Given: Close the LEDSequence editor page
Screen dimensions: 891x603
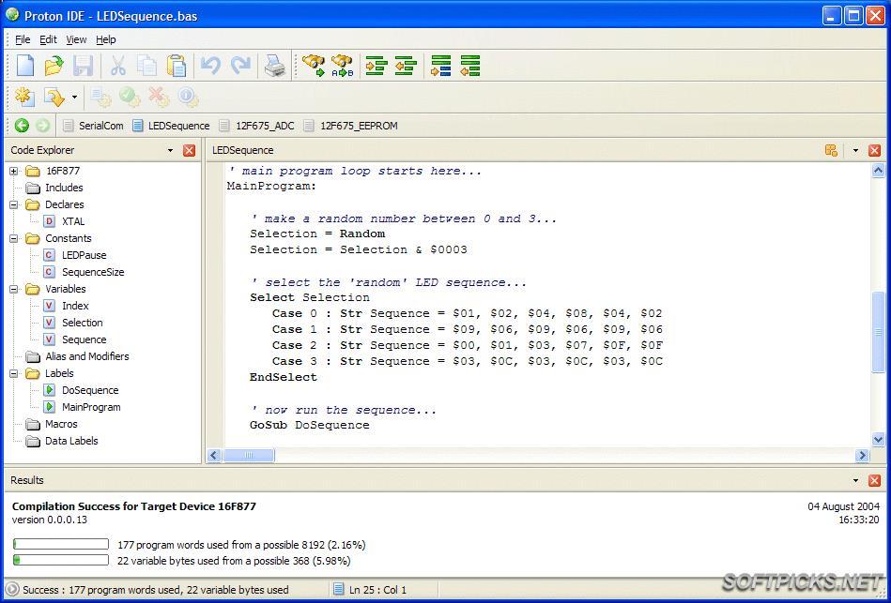Looking at the screenshot, I should point(874,150).
